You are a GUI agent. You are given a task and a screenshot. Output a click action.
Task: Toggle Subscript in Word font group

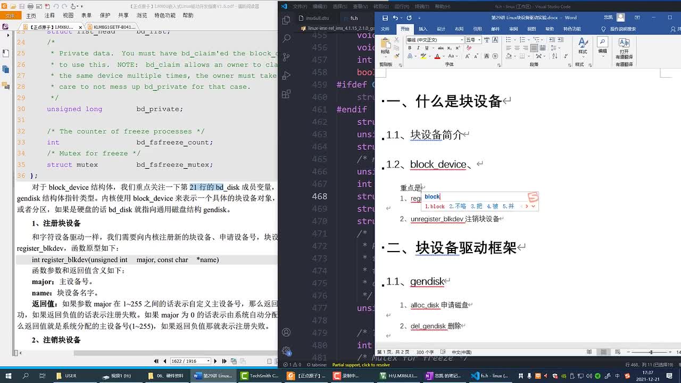coord(449,48)
